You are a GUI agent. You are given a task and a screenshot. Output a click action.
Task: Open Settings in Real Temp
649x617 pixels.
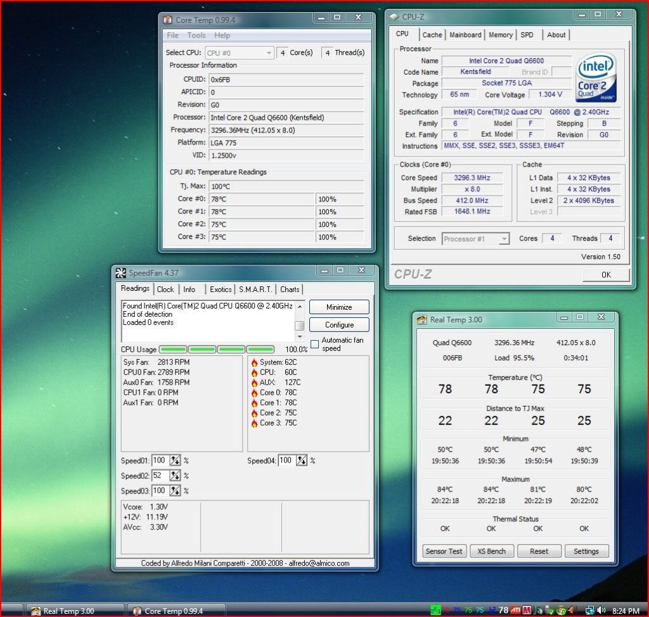coord(586,551)
